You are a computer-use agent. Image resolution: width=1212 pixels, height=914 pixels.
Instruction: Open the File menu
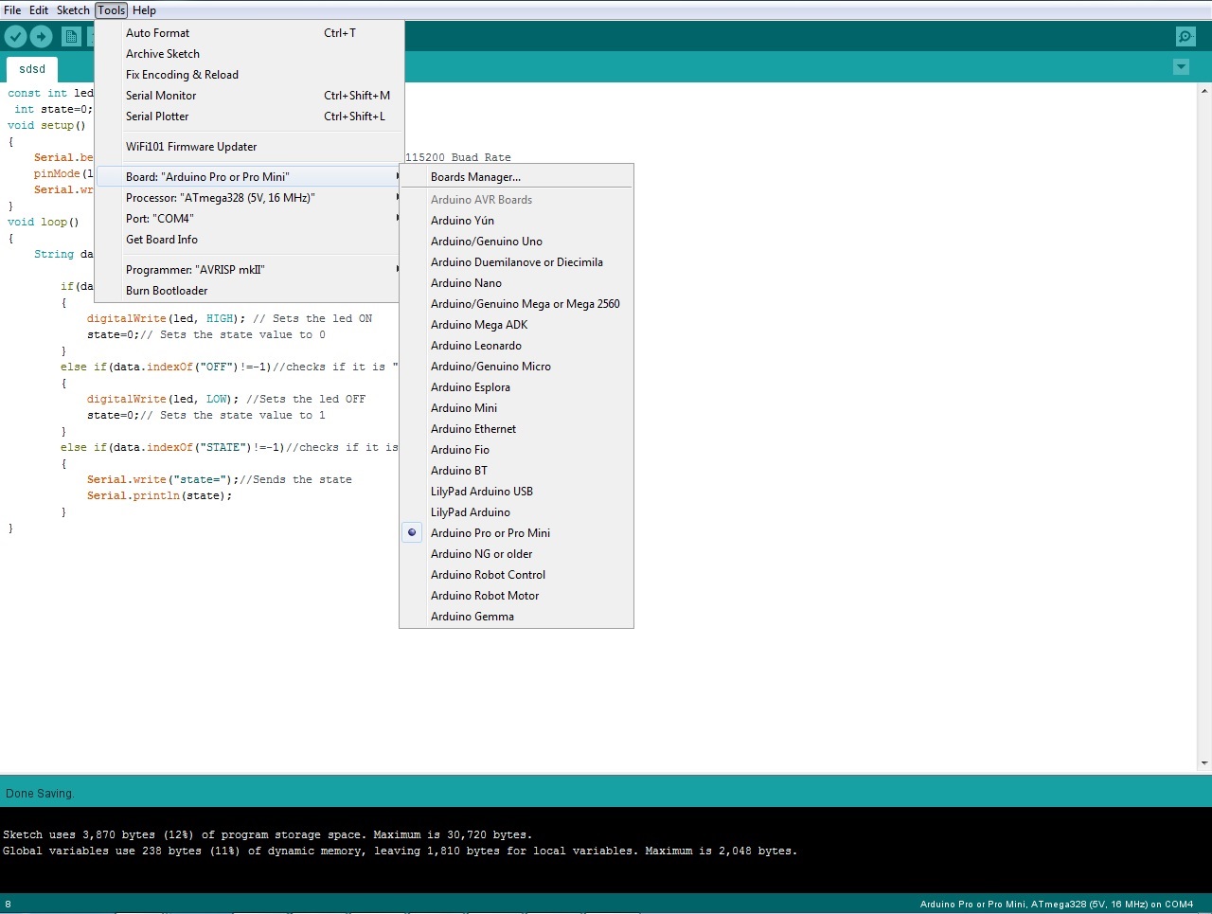coord(12,10)
